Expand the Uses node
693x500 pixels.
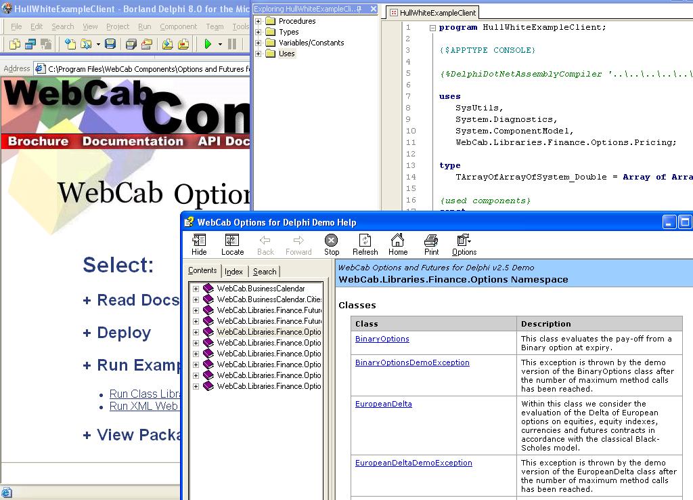tap(259, 54)
